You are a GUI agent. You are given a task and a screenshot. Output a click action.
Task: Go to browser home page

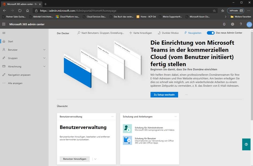point(28,11)
